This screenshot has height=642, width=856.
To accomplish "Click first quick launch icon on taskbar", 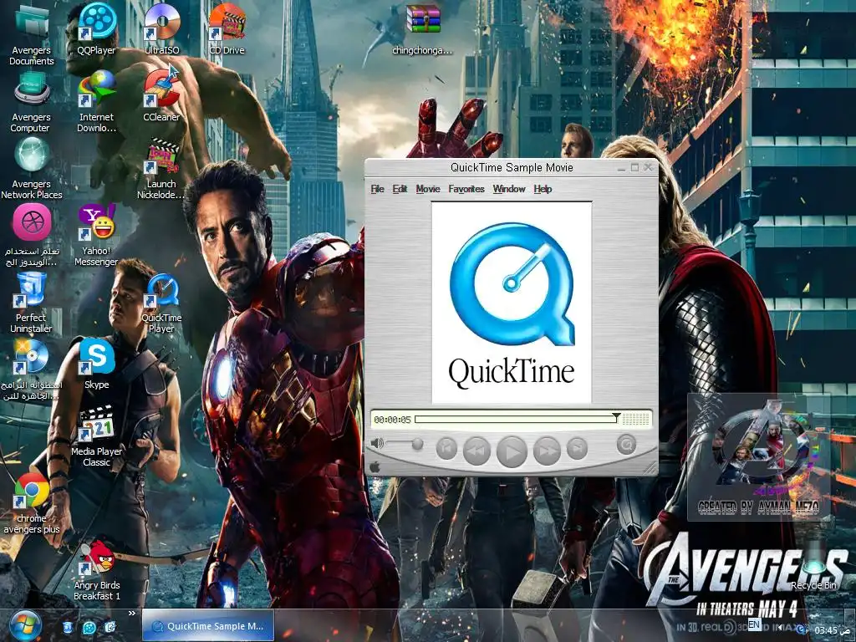I will [67, 627].
